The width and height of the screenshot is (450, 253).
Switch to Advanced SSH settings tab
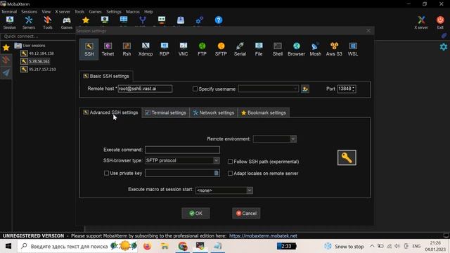pos(111,112)
